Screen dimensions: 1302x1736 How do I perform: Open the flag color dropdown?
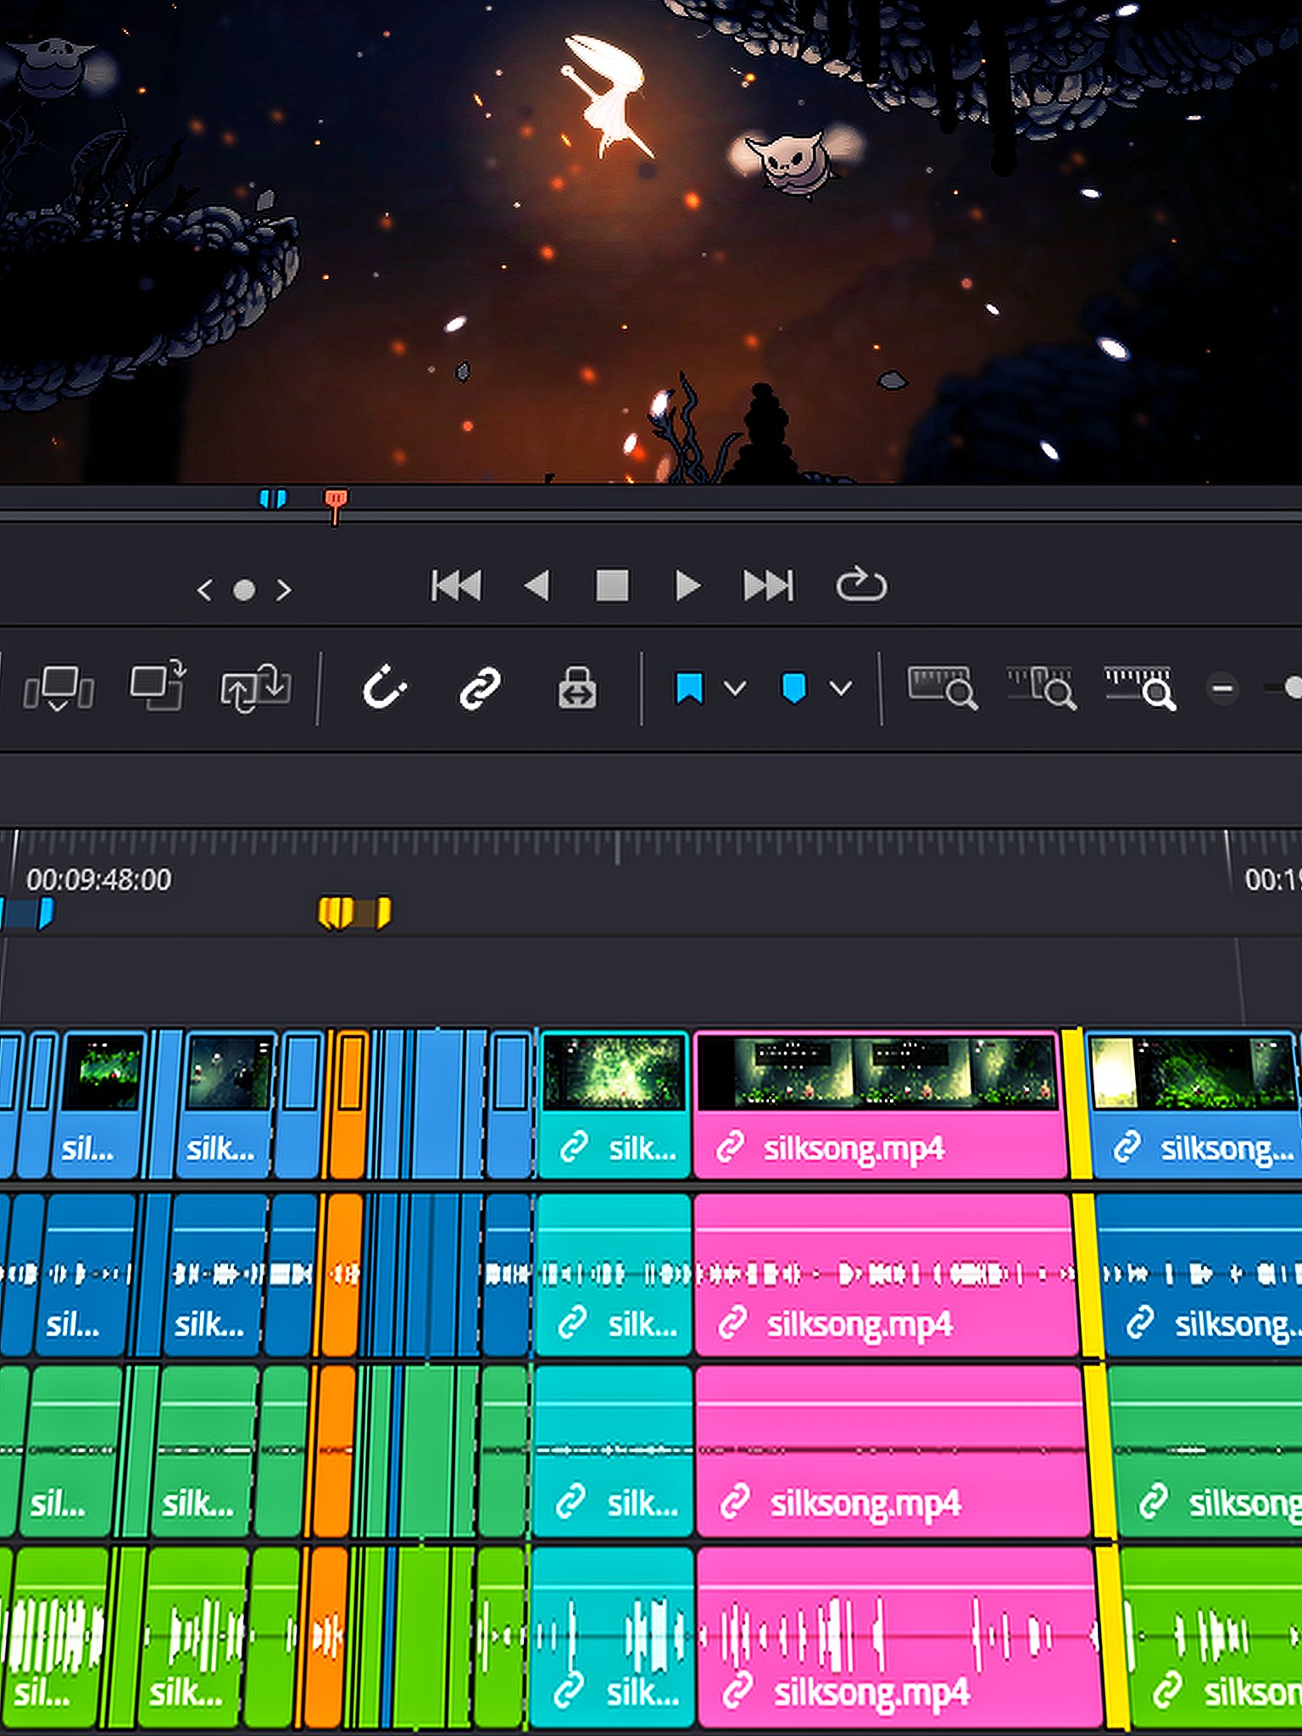click(x=735, y=688)
